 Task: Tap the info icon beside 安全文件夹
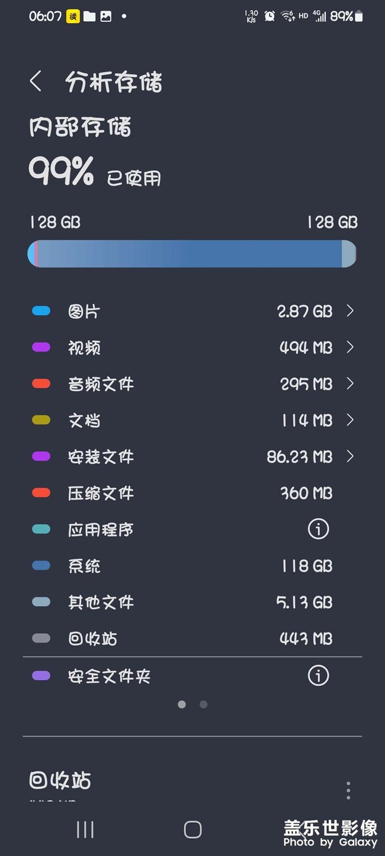(318, 675)
